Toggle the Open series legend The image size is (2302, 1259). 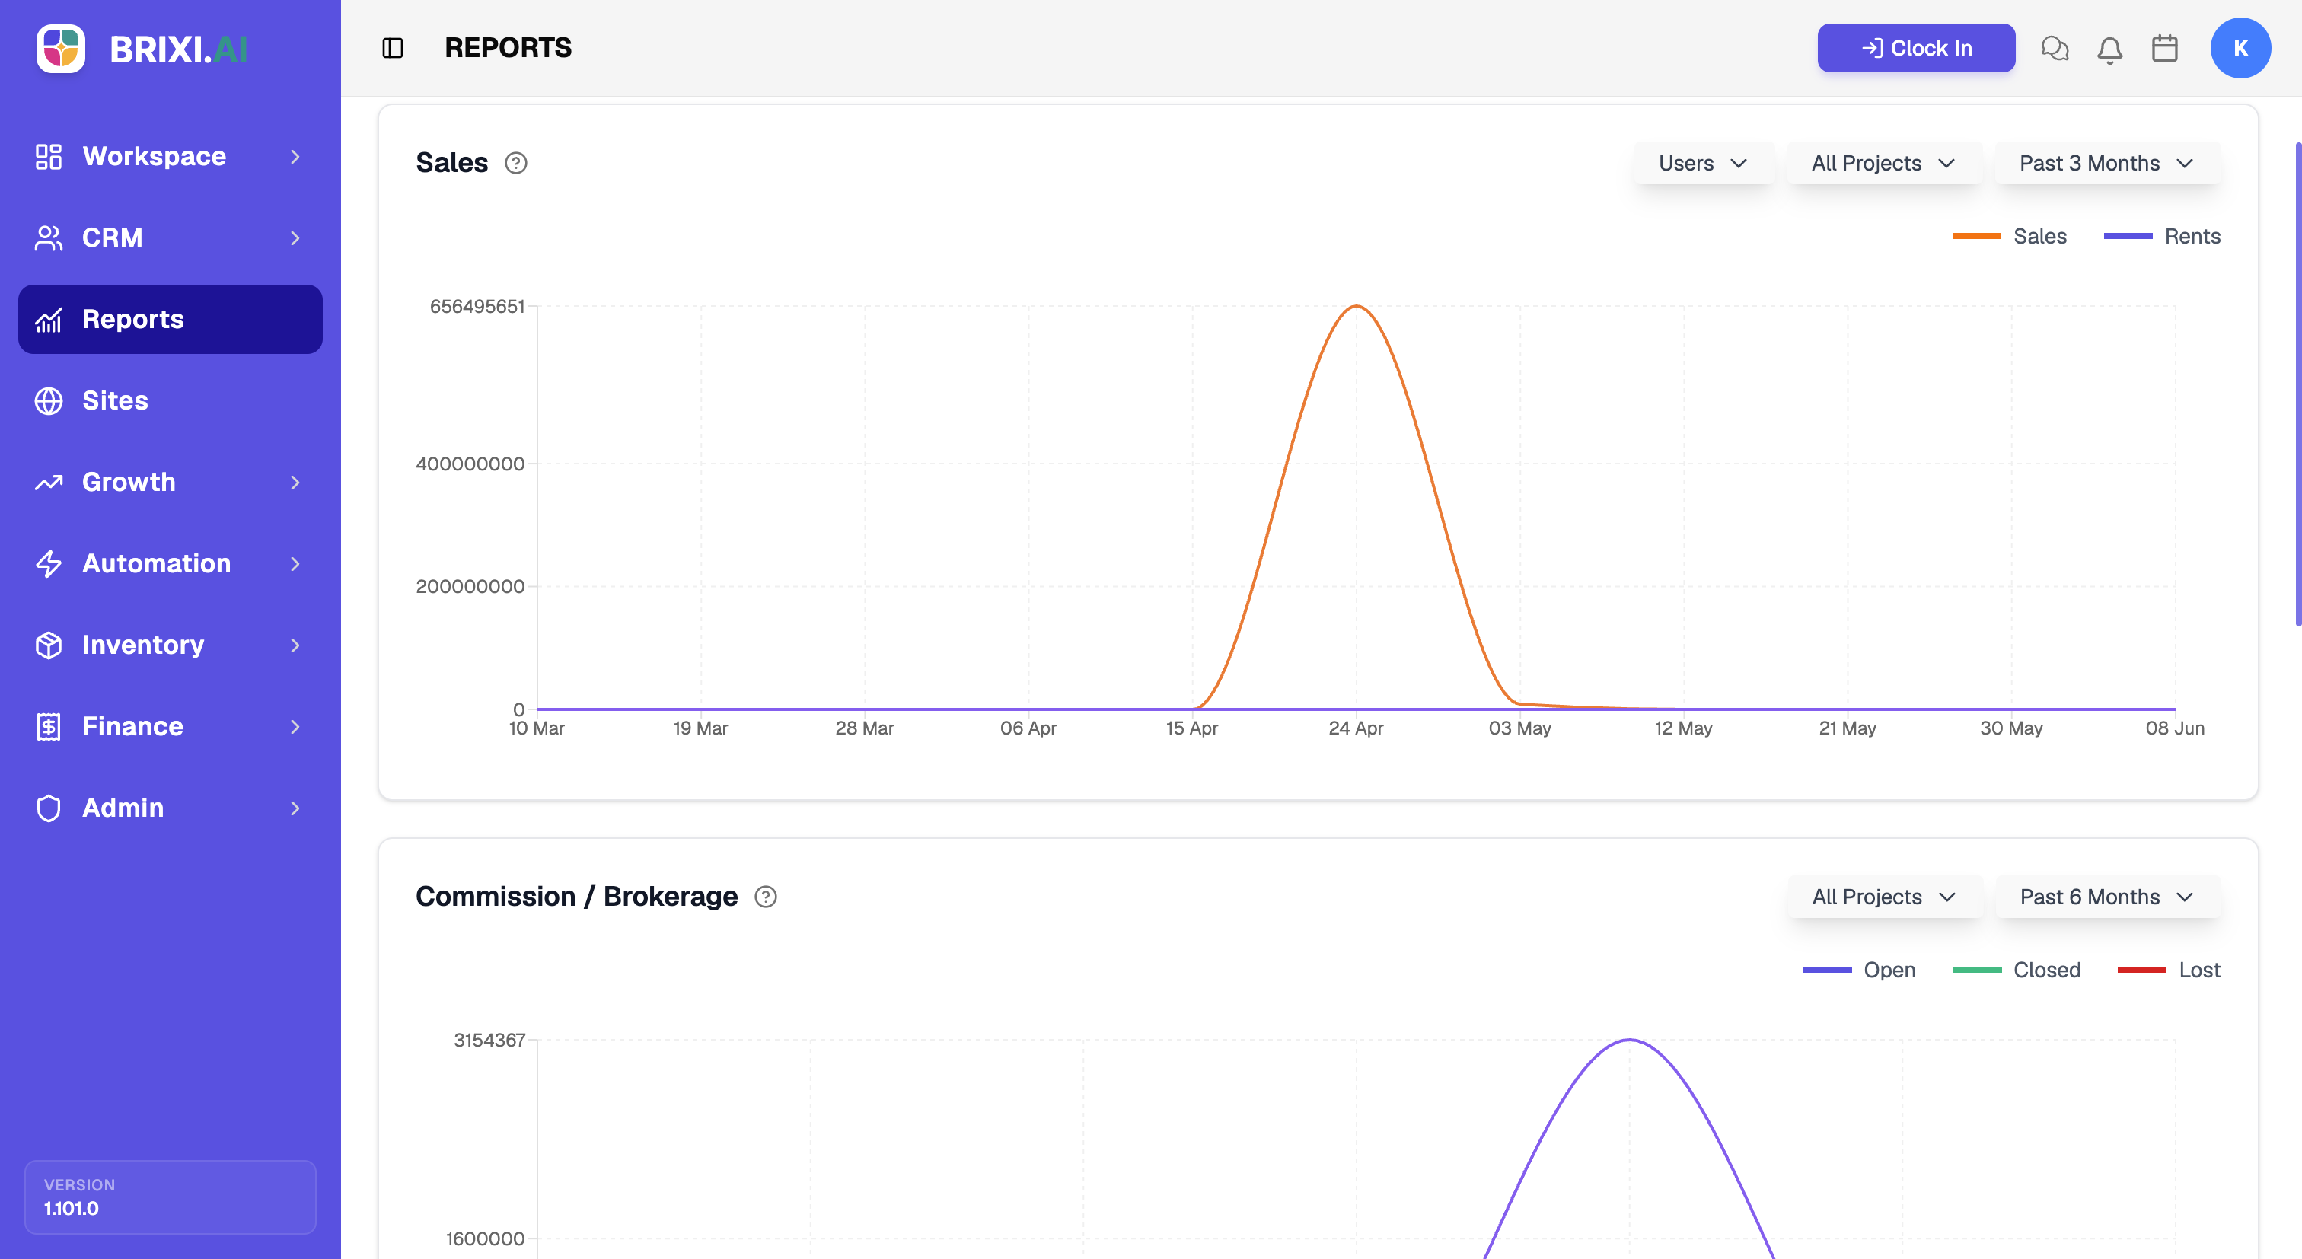pyautogui.click(x=1859, y=970)
